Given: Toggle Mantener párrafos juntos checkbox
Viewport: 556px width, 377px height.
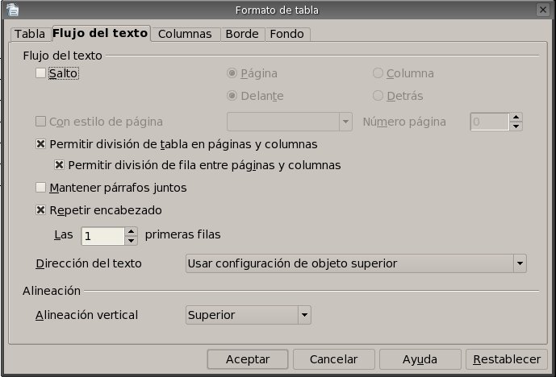Looking at the screenshot, I should pos(42,188).
